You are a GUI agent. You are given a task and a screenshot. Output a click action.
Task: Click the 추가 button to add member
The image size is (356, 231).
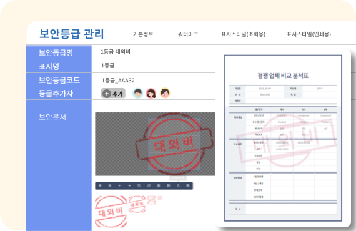(113, 94)
